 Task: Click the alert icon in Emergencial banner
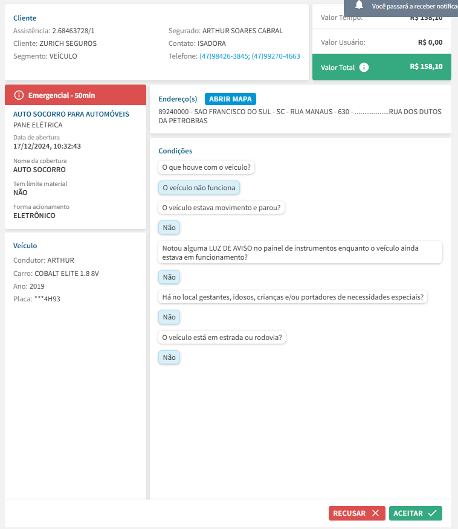19,95
